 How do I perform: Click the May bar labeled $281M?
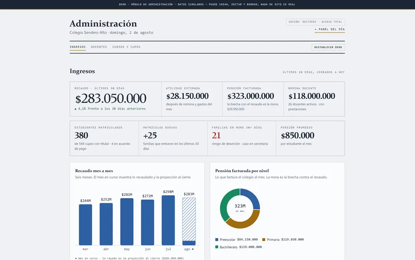click(127, 222)
